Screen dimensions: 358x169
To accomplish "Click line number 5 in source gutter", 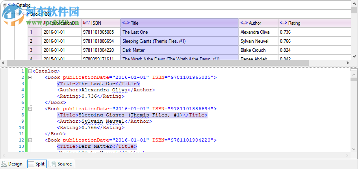I will click(22, 96).
